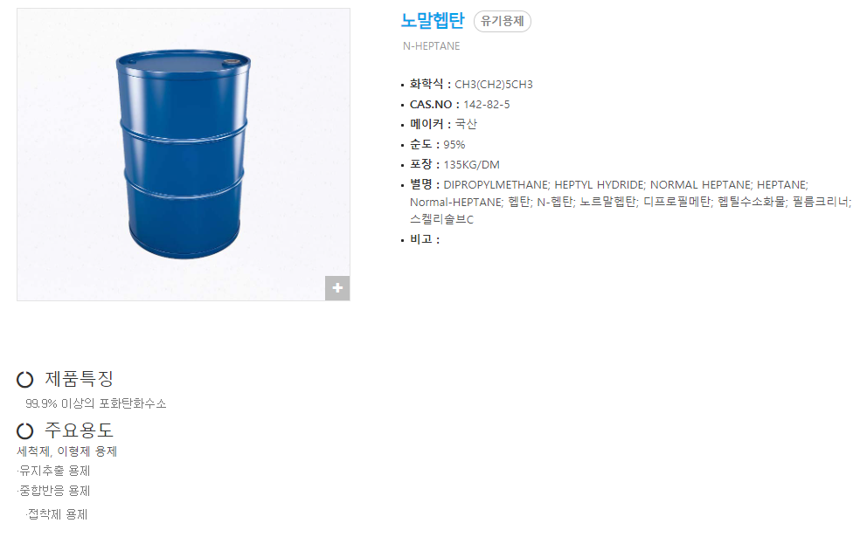Click the 접착제 용제 line
860x537 pixels.
pyautogui.click(x=57, y=514)
